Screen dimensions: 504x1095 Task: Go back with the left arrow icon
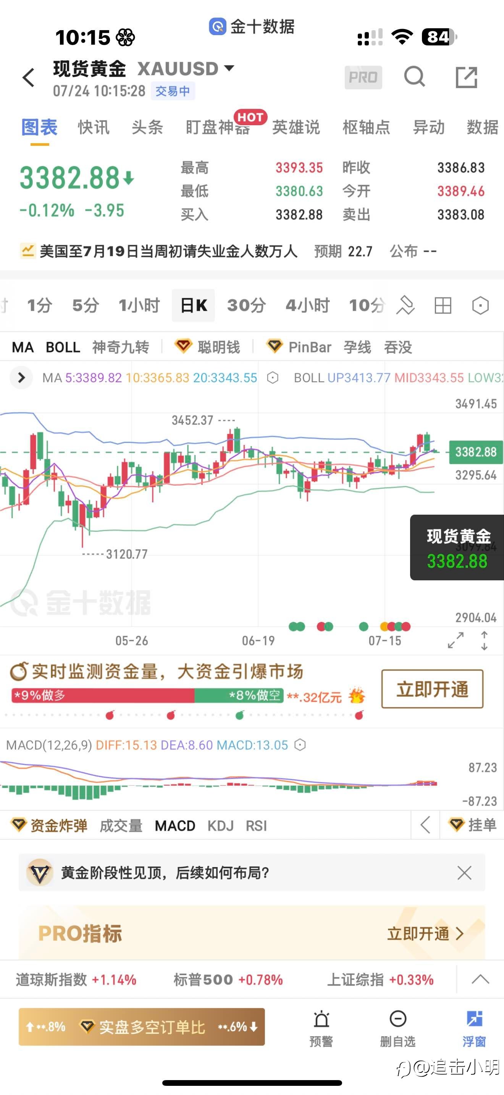point(29,78)
